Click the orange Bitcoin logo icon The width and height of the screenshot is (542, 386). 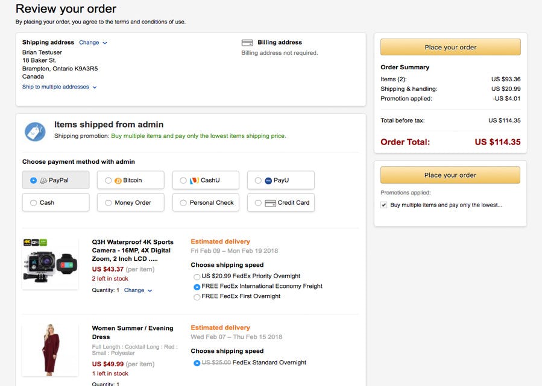tap(119, 180)
